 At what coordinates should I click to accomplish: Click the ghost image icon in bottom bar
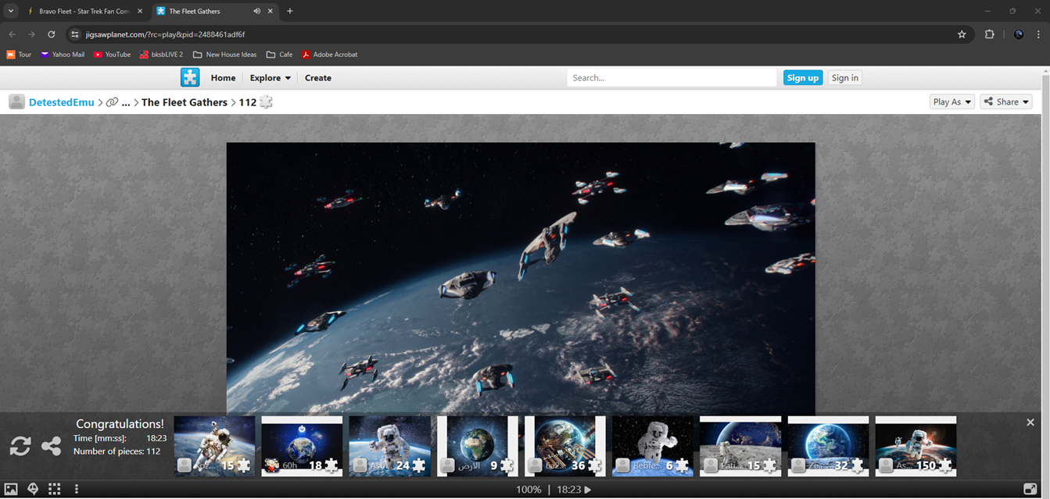[x=33, y=489]
